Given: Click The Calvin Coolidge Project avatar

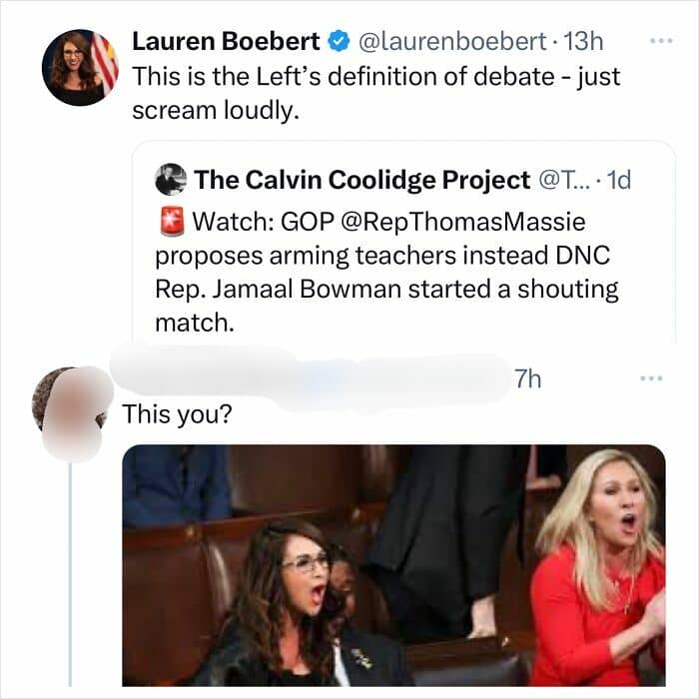Looking at the screenshot, I should (x=171, y=180).
